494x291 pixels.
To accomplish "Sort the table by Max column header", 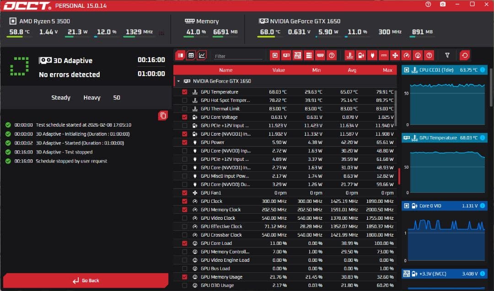I will (x=387, y=70).
